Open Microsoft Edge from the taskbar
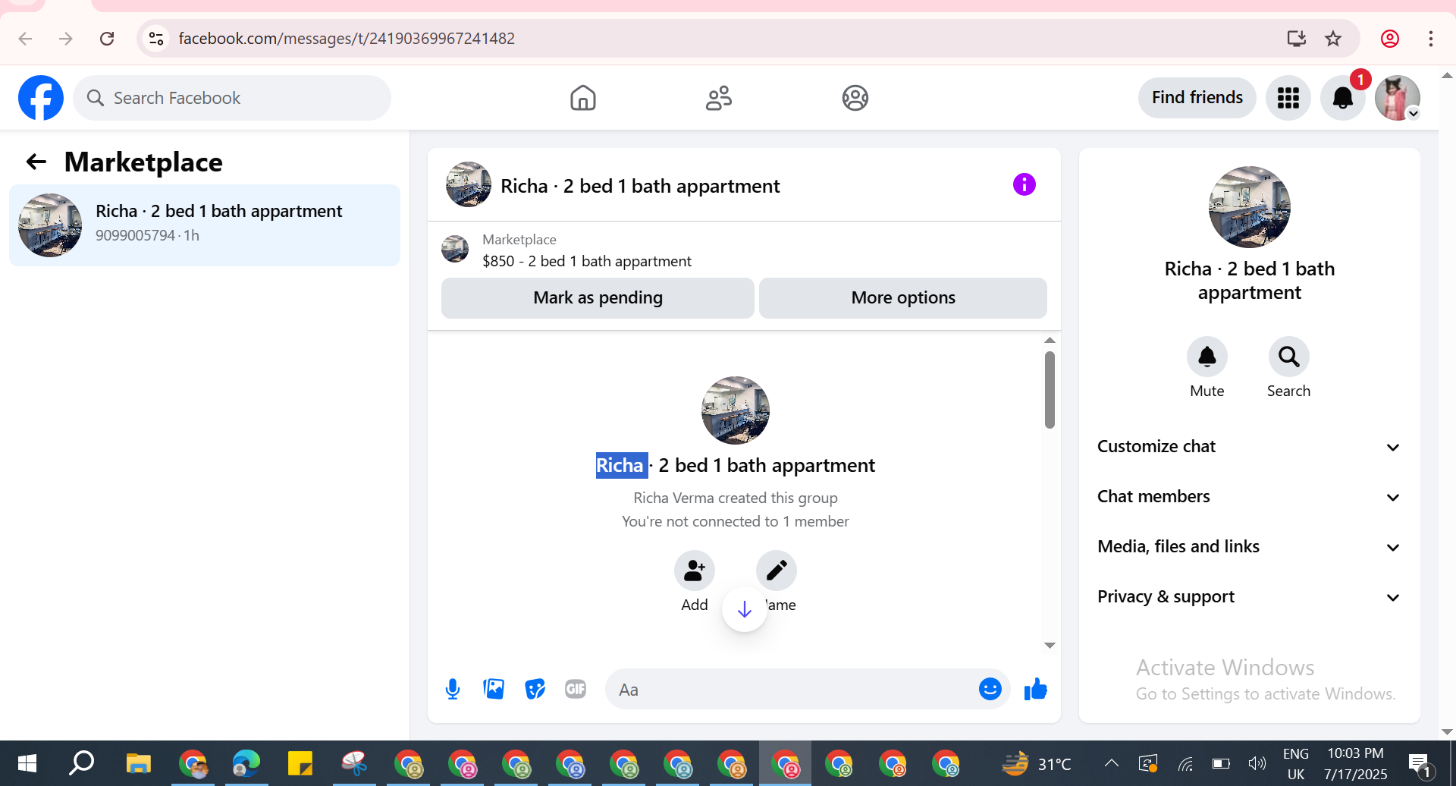Viewport: 1456px width, 786px height. [246, 763]
